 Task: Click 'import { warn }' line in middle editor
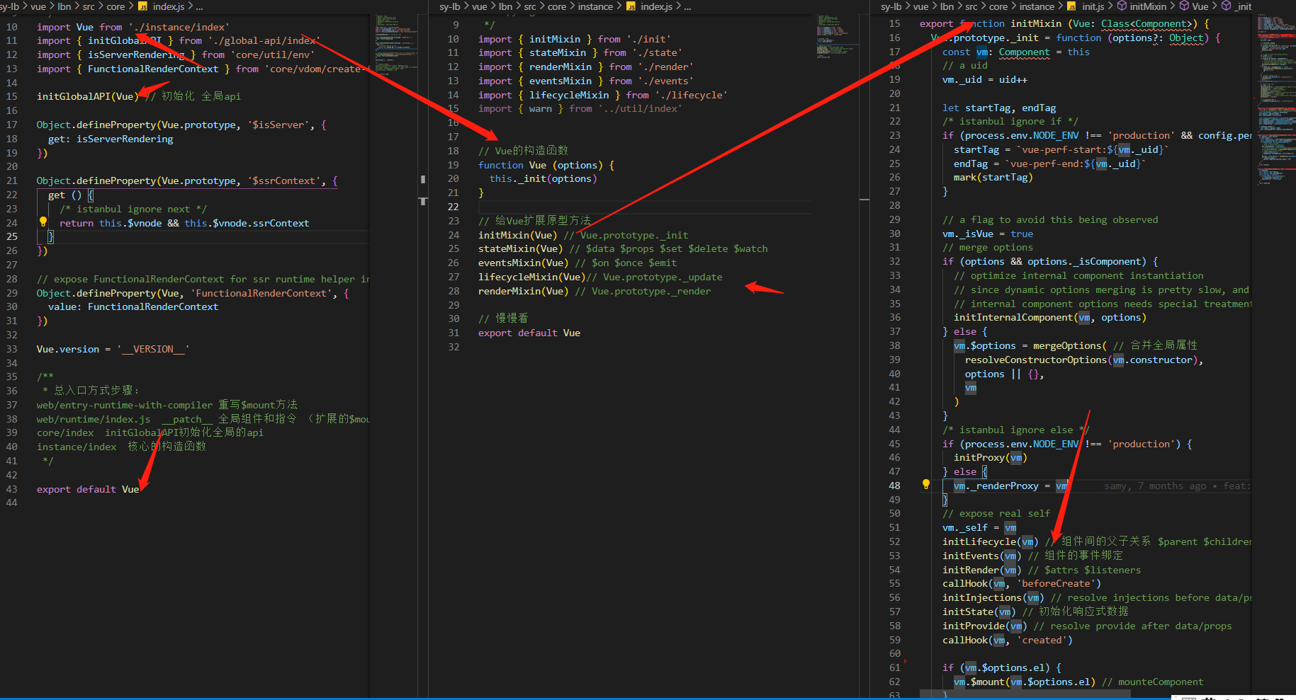click(580, 108)
